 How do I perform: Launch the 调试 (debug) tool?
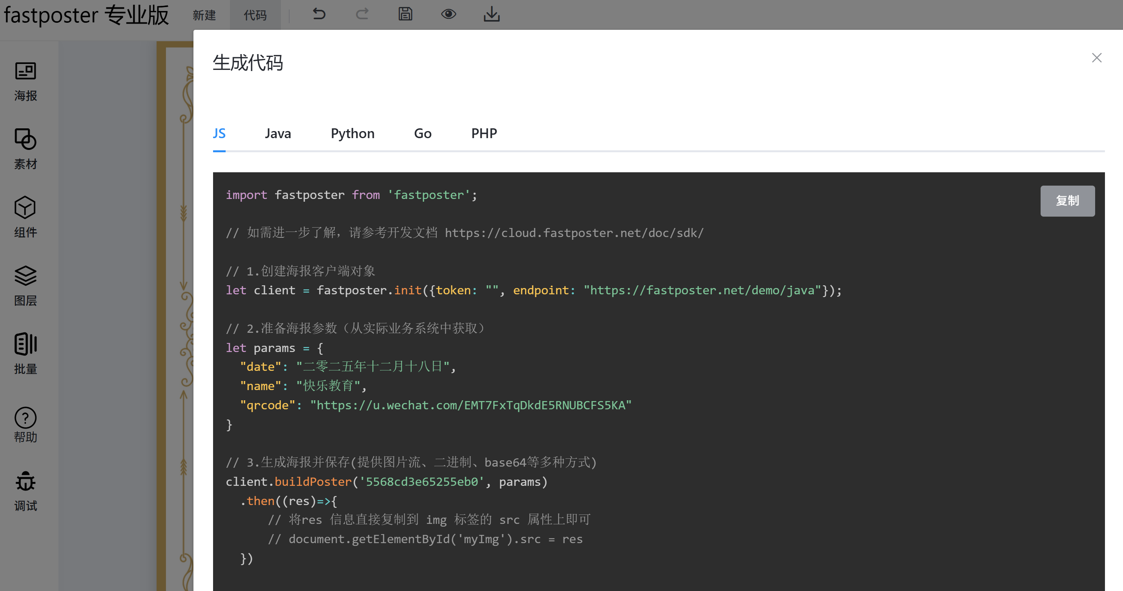click(25, 491)
